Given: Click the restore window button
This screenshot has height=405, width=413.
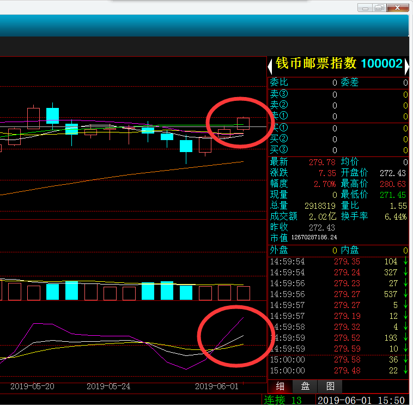Looking at the screenshot, I should 380,8.
